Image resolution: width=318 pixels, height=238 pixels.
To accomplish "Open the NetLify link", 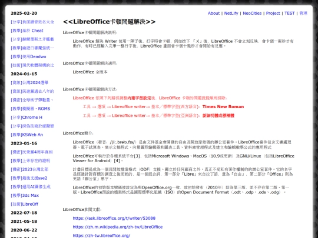I will [x=231, y=13].
